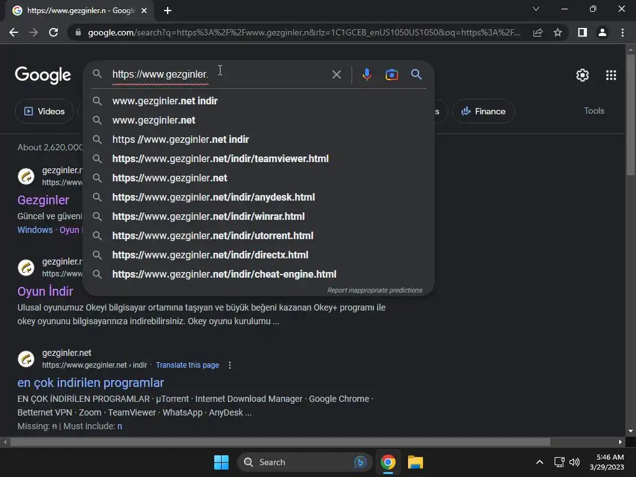
Task: Filter results by Videos
Action: pos(44,111)
